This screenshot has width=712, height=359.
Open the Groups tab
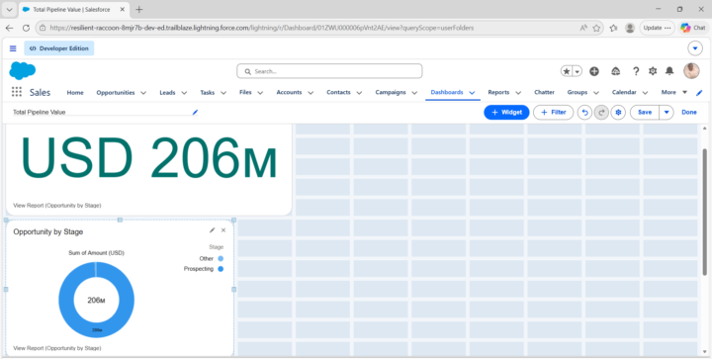click(x=578, y=92)
